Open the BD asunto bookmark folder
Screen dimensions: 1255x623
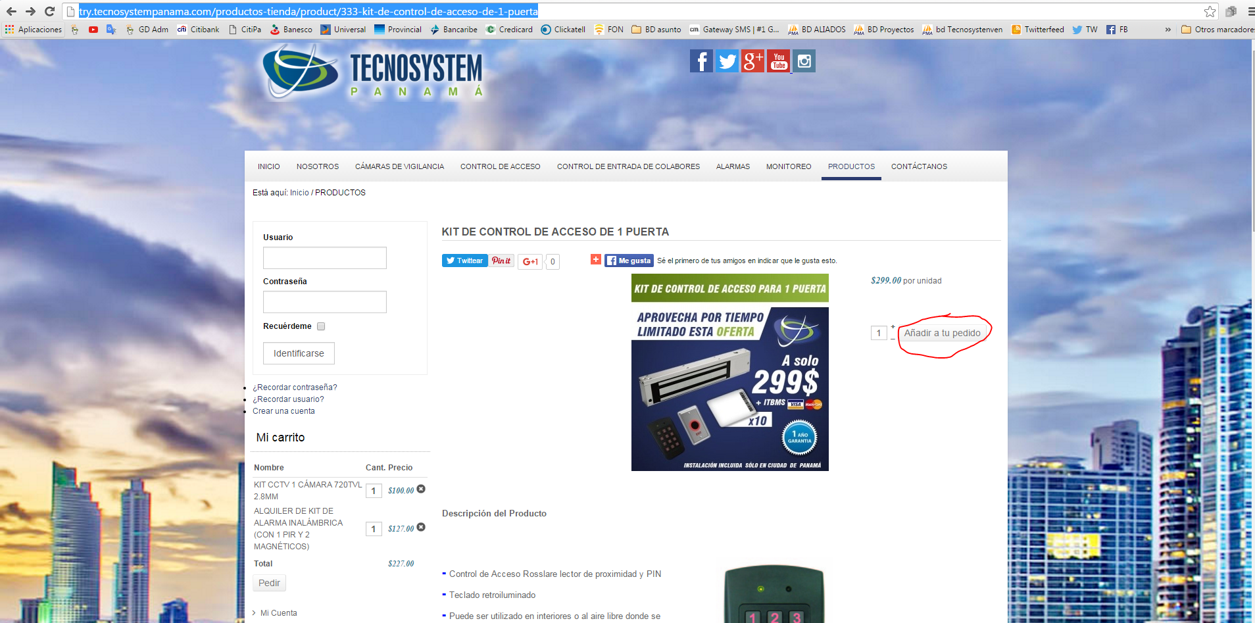[656, 30]
